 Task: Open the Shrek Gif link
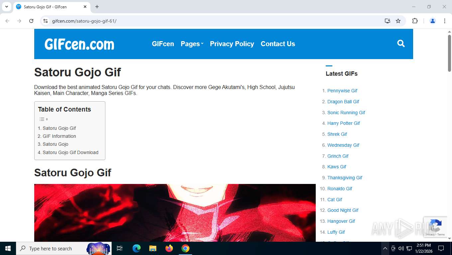pos(337,134)
